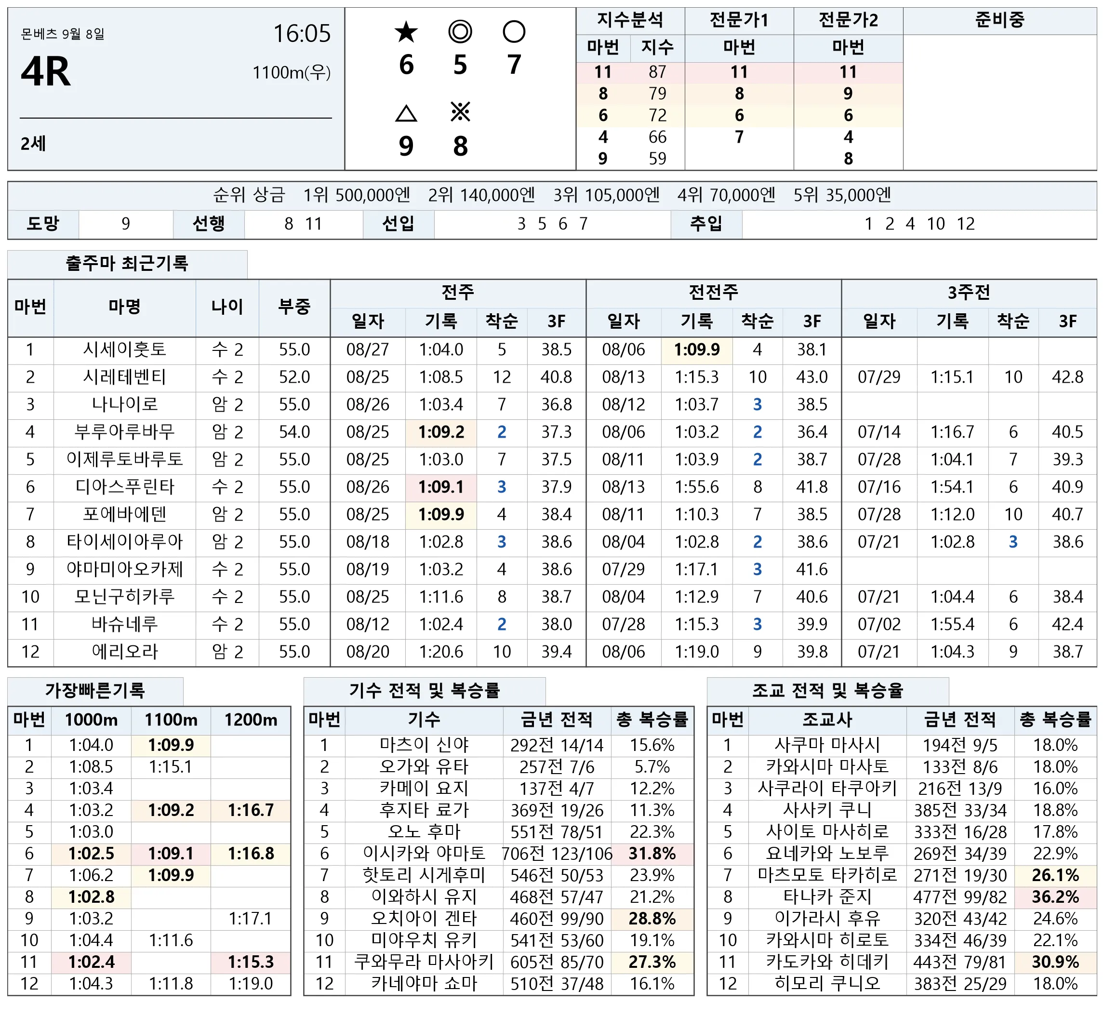1104x1017 pixels.
Task: Click the ※ reference mark symbol
Action: 460,112
